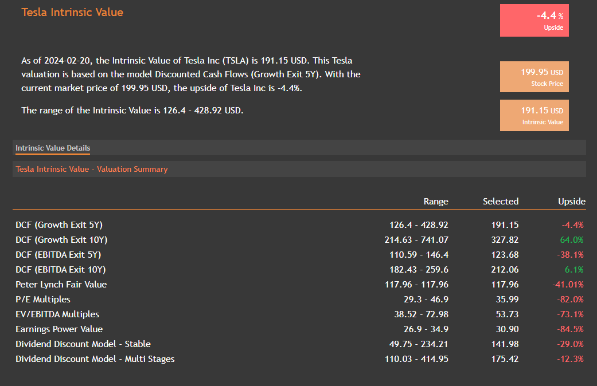Open the Earnings Power Value model
Viewport: 597px width, 386px height.
point(59,329)
